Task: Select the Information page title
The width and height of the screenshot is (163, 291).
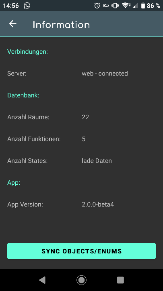Action: 61,25
